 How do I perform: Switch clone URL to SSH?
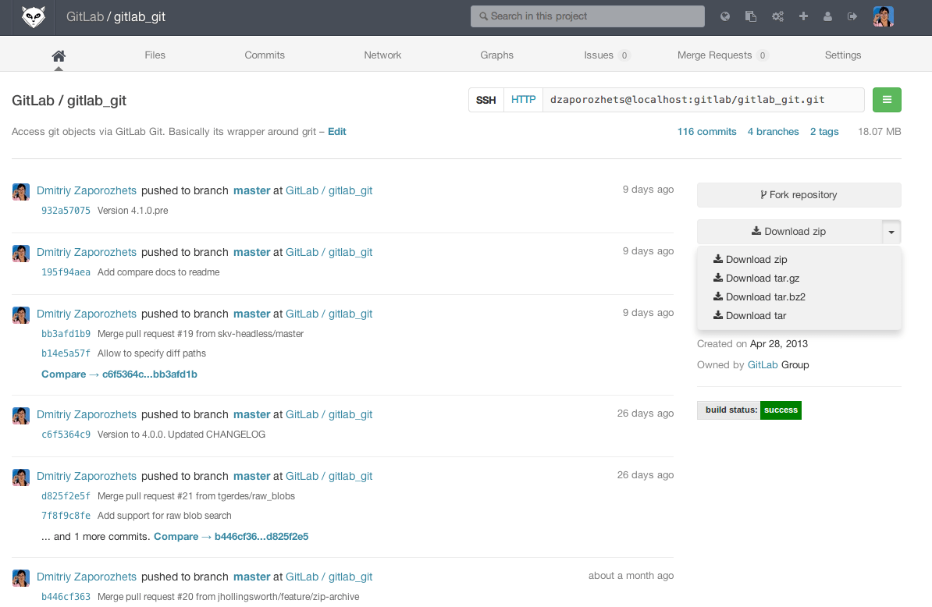coord(486,100)
